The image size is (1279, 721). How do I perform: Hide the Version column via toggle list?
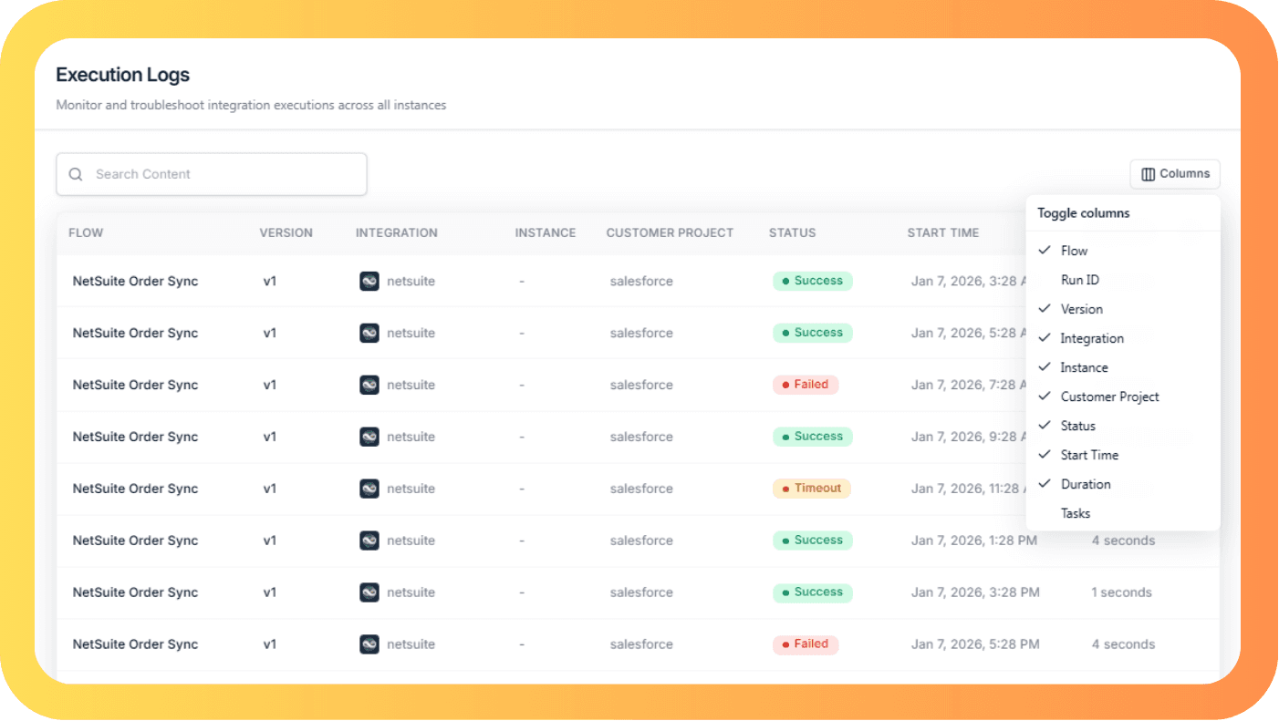pos(1123,309)
